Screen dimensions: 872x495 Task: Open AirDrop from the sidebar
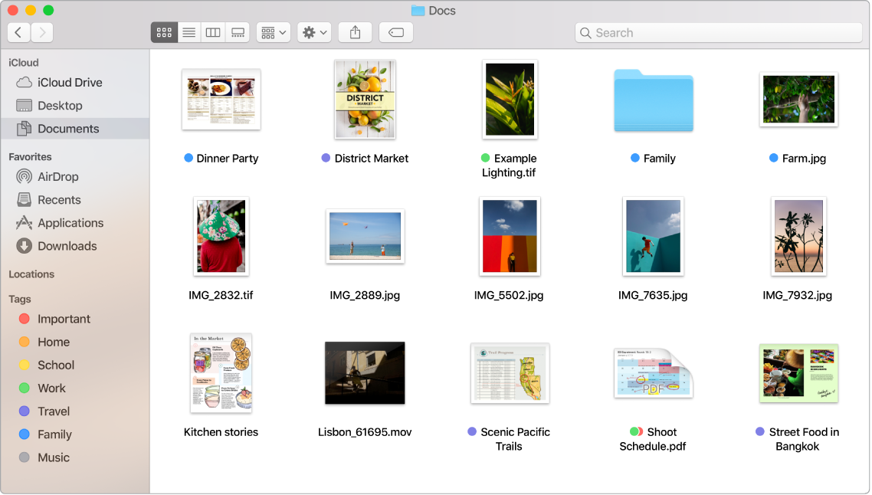coord(57,176)
